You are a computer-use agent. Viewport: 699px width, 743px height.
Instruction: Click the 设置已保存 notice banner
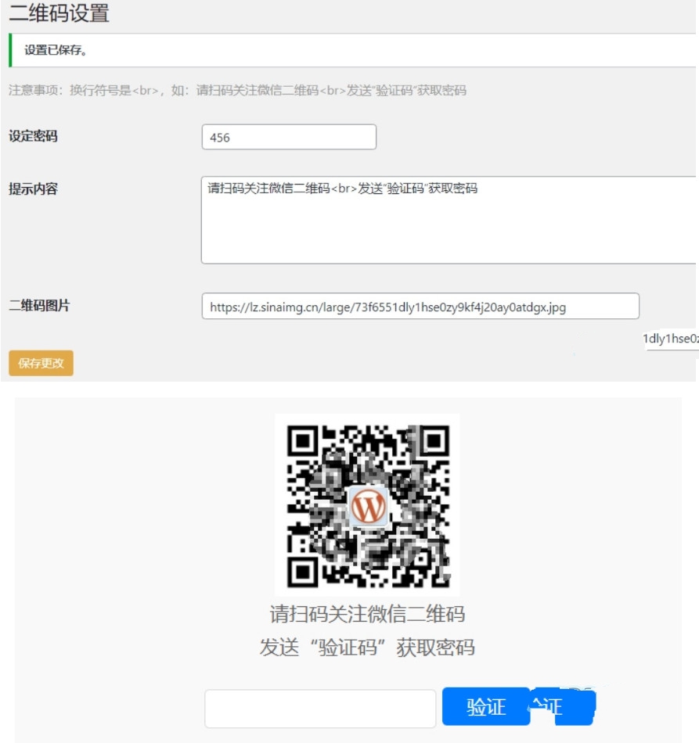pos(352,50)
